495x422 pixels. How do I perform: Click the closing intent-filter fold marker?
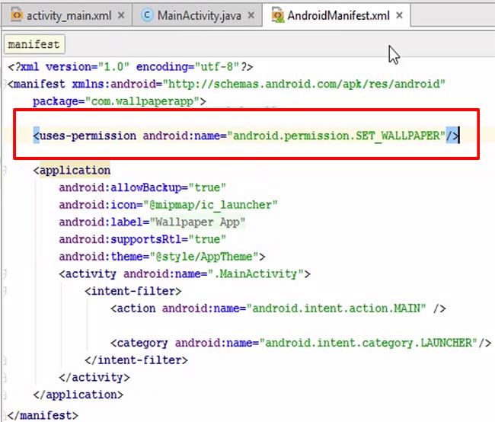click(x=5, y=360)
